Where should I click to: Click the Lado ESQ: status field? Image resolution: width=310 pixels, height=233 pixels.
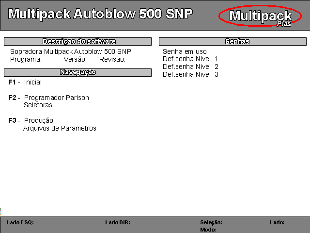[20, 222]
